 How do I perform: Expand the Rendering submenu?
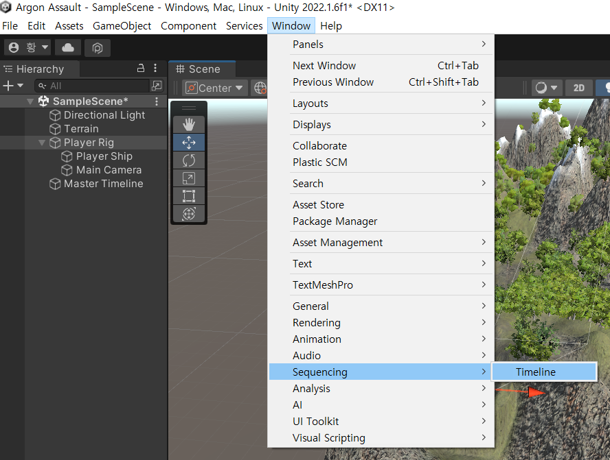381,323
